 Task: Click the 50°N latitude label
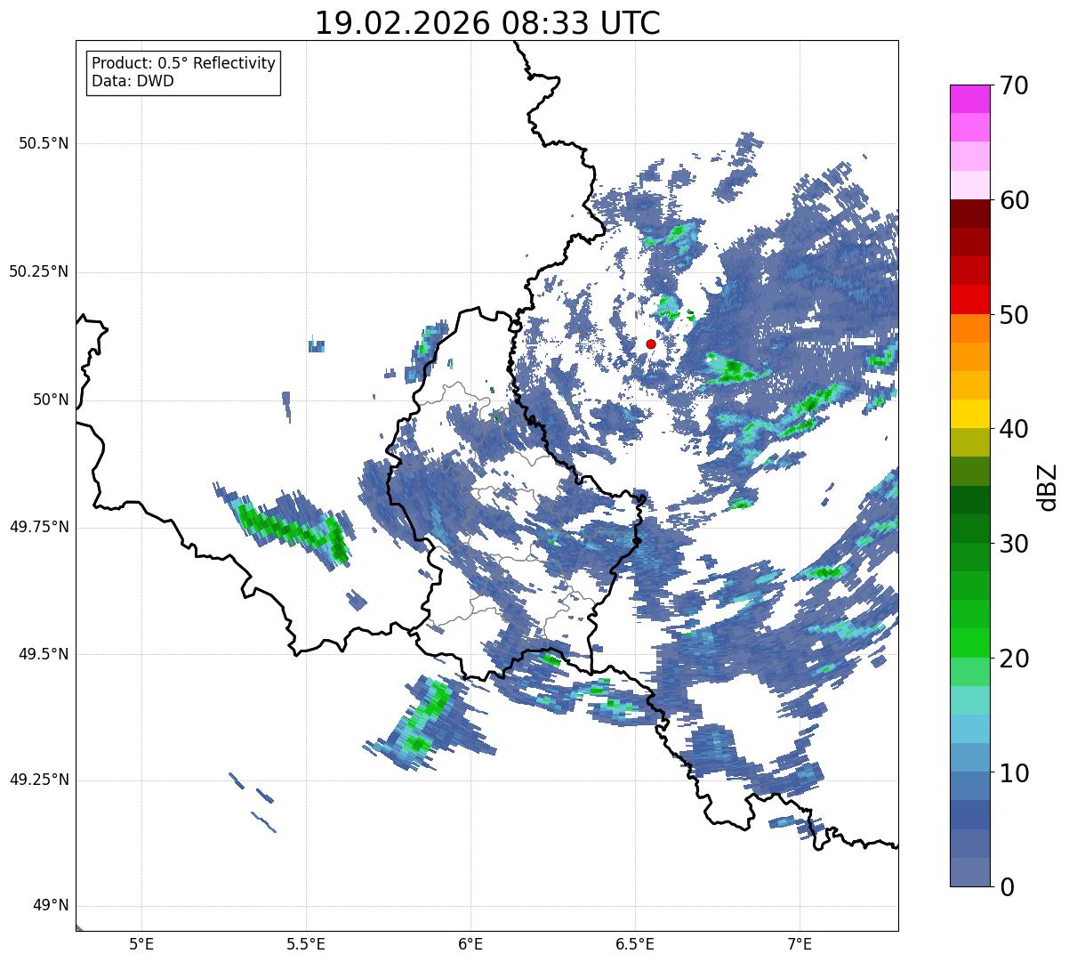coord(50,400)
